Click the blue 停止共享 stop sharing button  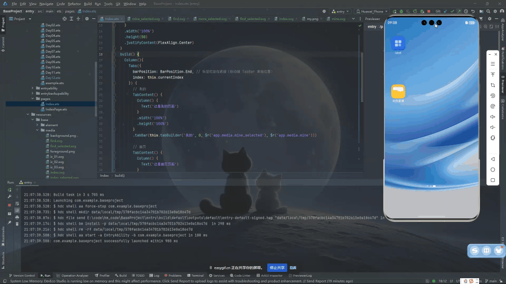pyautogui.click(x=277, y=268)
